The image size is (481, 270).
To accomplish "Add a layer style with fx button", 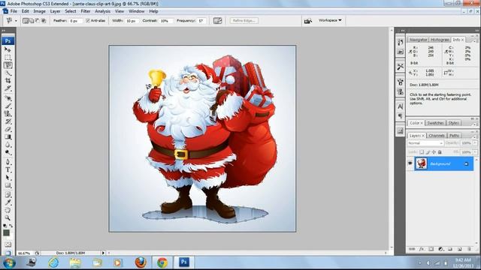I will tap(422, 249).
